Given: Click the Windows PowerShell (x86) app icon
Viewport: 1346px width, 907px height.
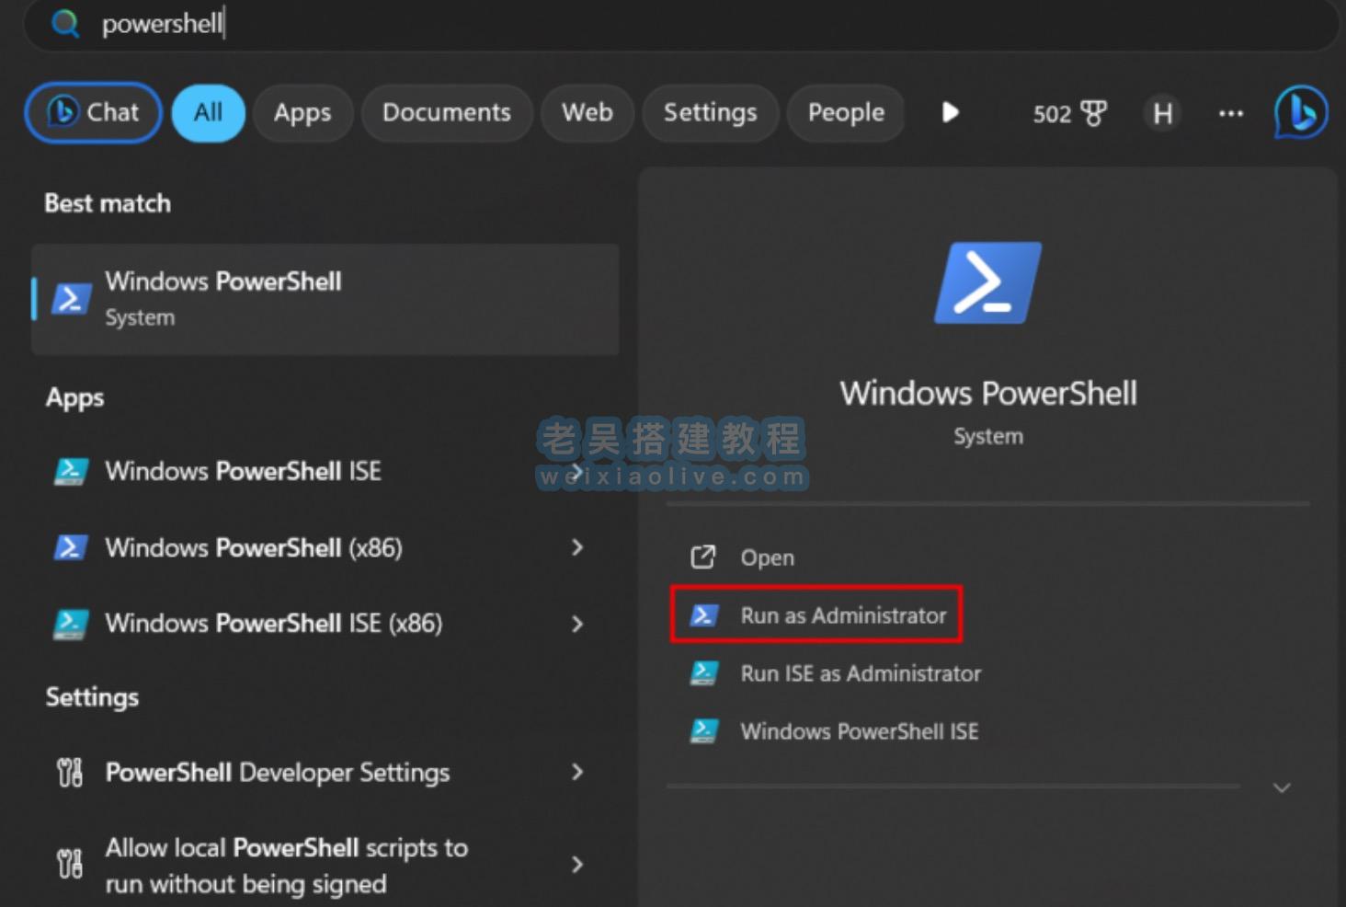Looking at the screenshot, I should click(x=71, y=547).
